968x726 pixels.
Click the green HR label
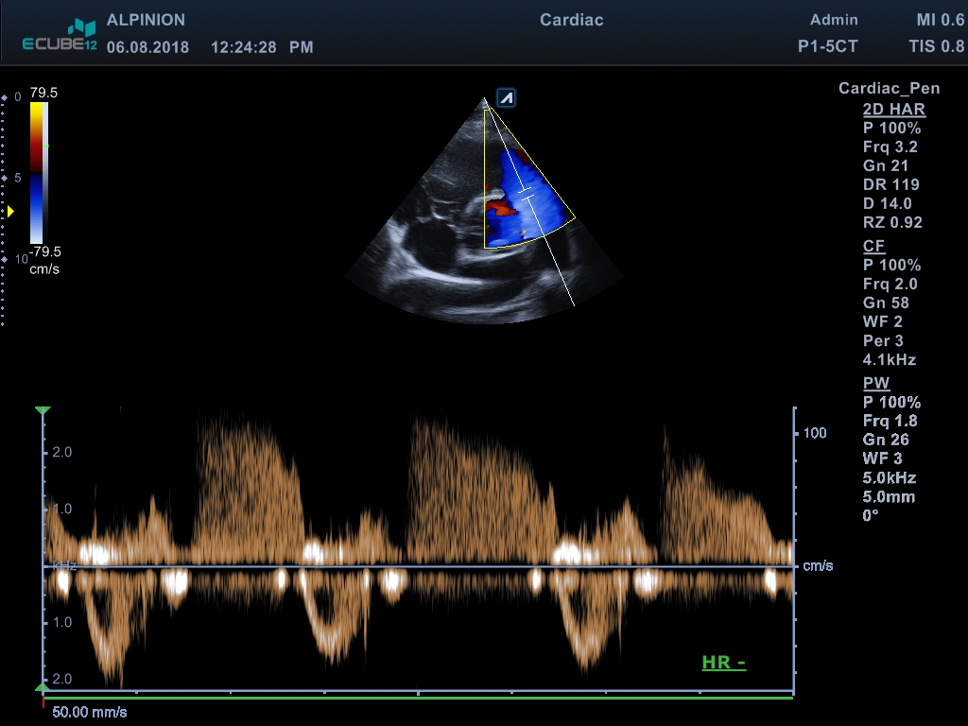[x=723, y=663]
